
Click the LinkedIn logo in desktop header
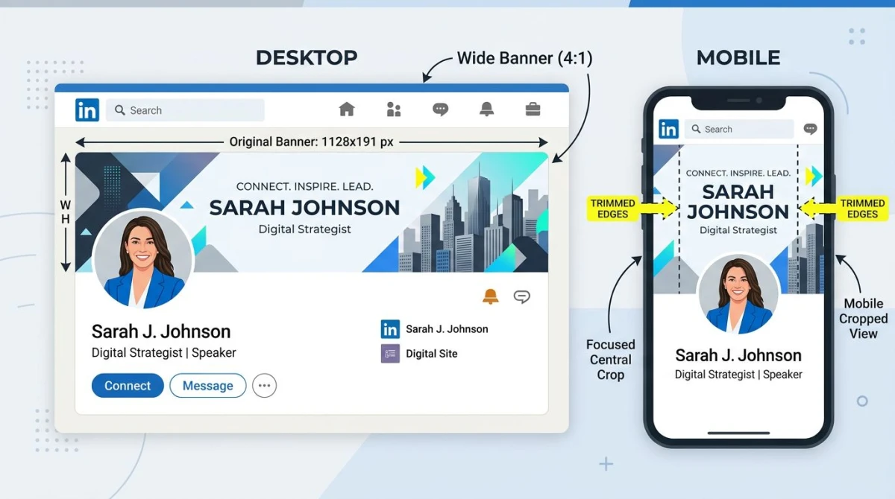[x=87, y=110]
